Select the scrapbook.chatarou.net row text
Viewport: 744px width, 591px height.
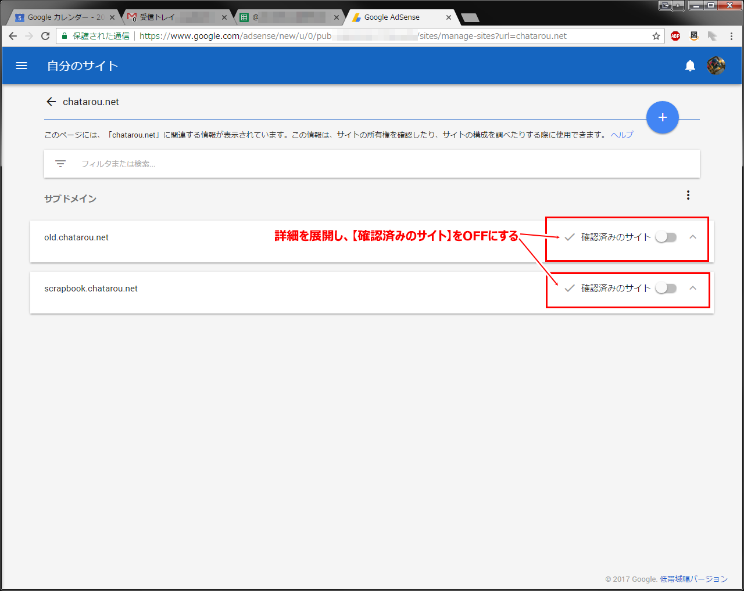(x=91, y=289)
